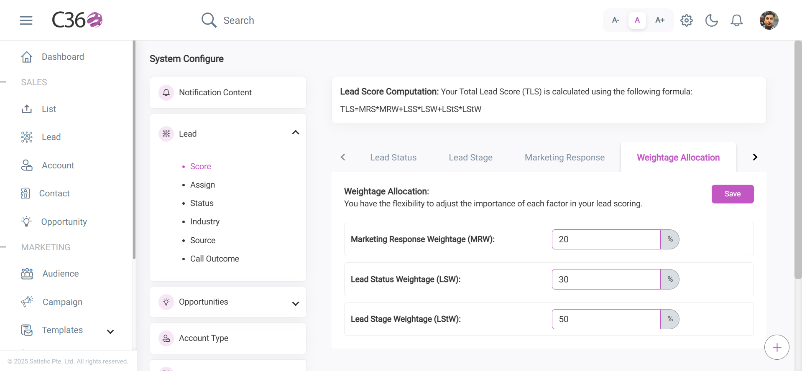The height and width of the screenshot is (371, 802).
Task: Click the main page vertical scrollbar
Action: [798, 160]
